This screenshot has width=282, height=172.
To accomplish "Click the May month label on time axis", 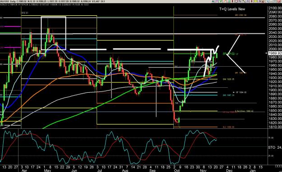I will (47, 170).
